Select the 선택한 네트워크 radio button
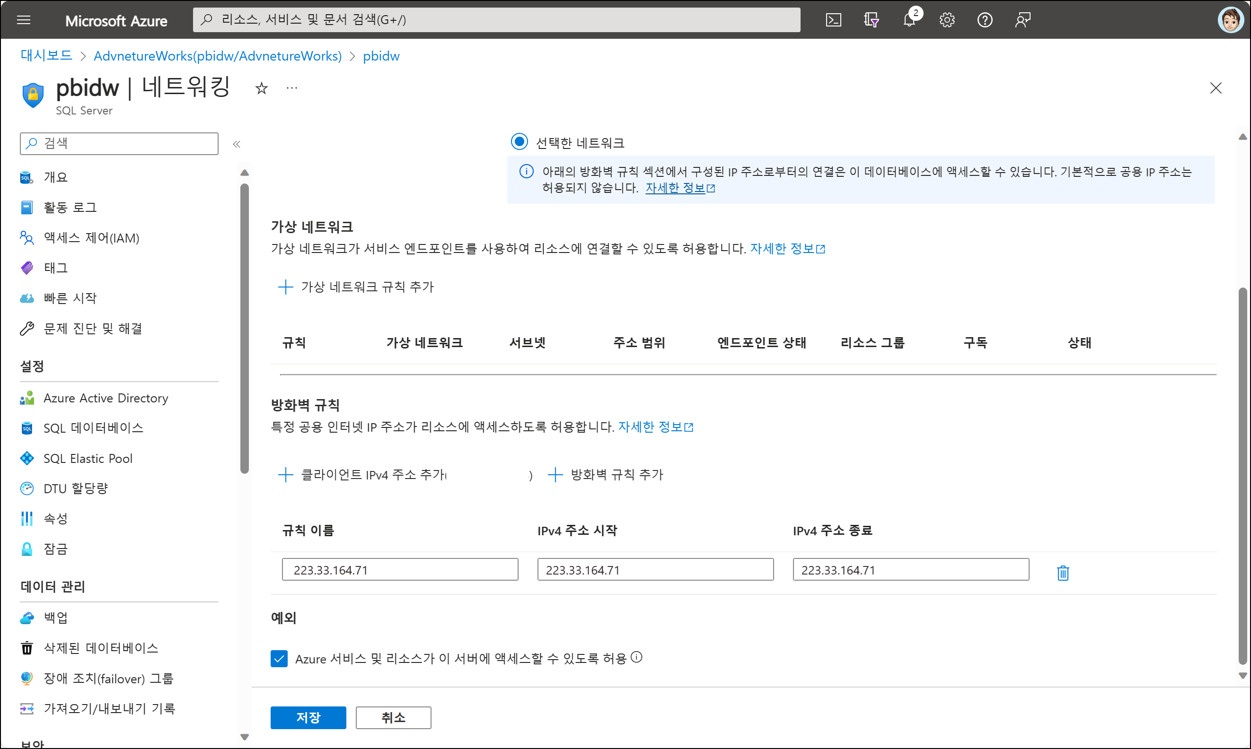Screen dimensions: 1251x749 coord(519,142)
